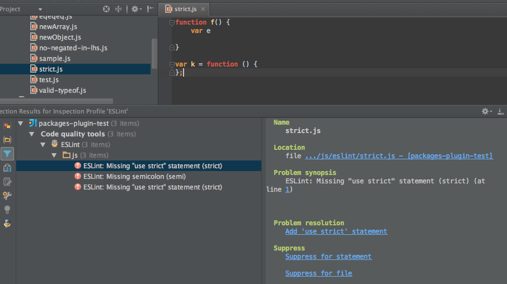Toggle fold marker beside function f()

172,22
